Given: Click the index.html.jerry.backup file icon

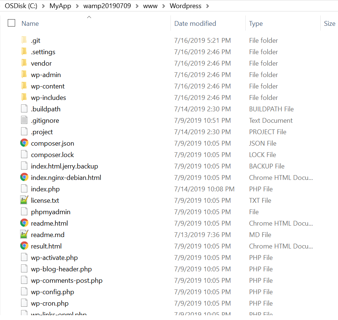Looking at the screenshot, I should (24, 166).
